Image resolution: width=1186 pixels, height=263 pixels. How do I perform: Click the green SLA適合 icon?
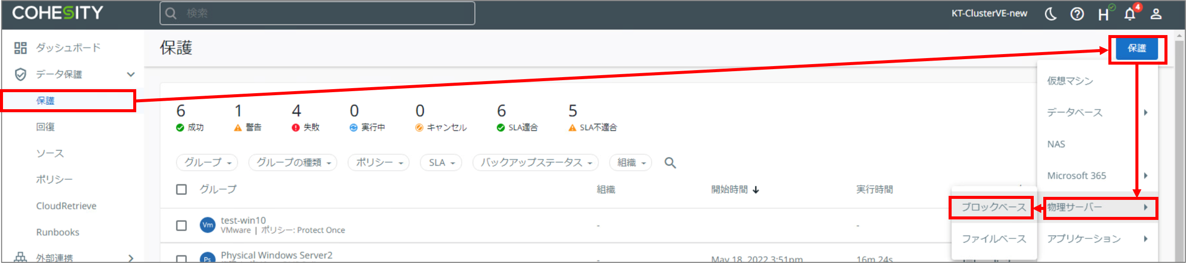(501, 128)
